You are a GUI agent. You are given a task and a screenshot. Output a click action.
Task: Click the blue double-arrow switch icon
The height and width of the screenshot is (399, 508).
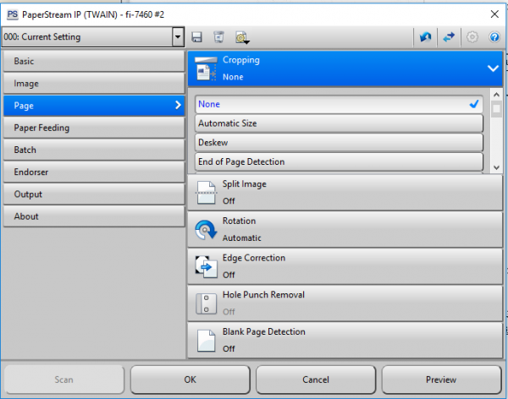(x=450, y=37)
